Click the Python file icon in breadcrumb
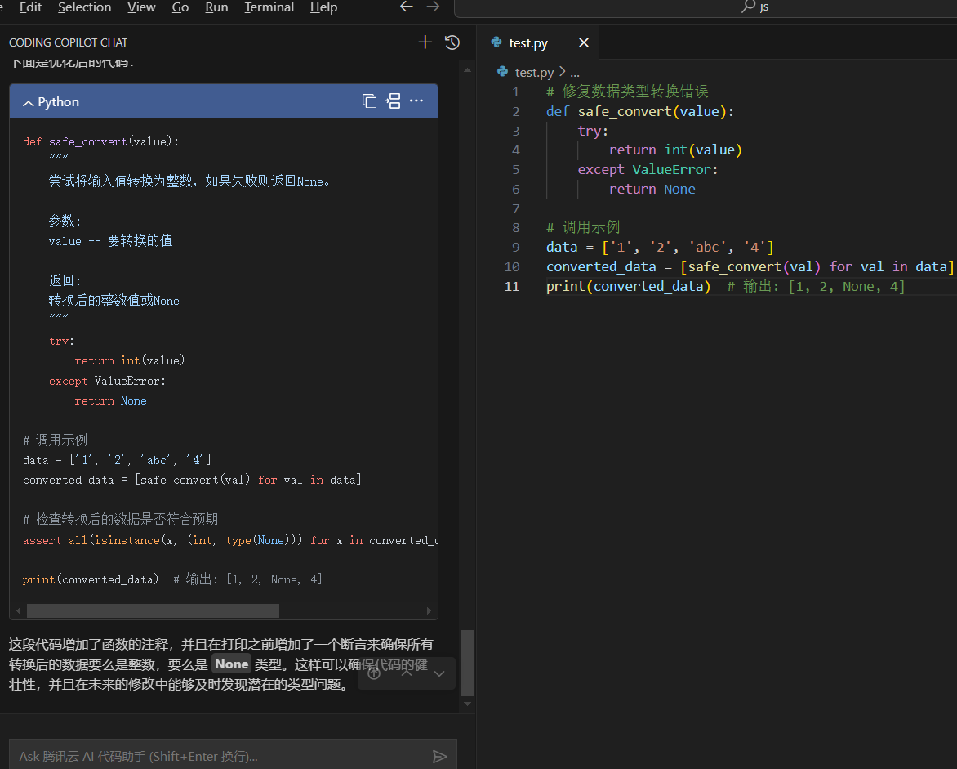 coord(502,72)
